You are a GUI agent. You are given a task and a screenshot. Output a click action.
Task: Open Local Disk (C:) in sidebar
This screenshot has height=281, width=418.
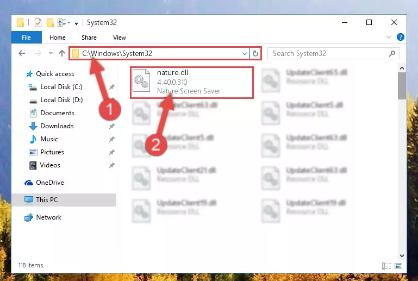tap(61, 87)
